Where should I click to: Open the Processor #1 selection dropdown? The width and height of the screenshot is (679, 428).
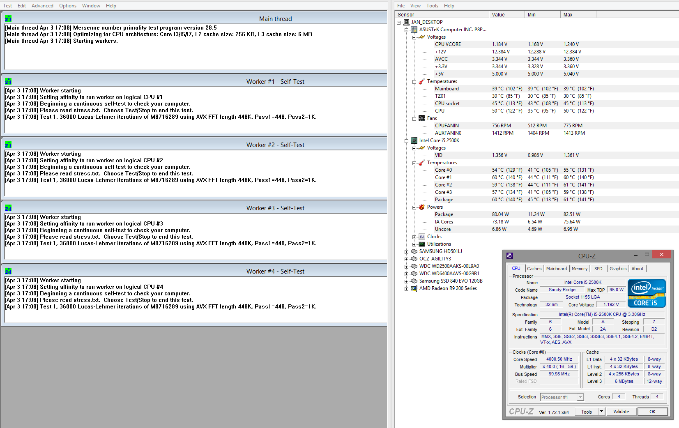pos(580,397)
